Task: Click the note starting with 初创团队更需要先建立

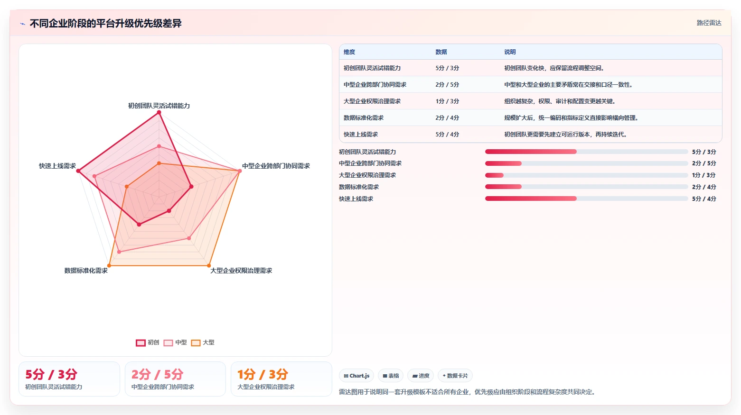Action: pos(566,135)
